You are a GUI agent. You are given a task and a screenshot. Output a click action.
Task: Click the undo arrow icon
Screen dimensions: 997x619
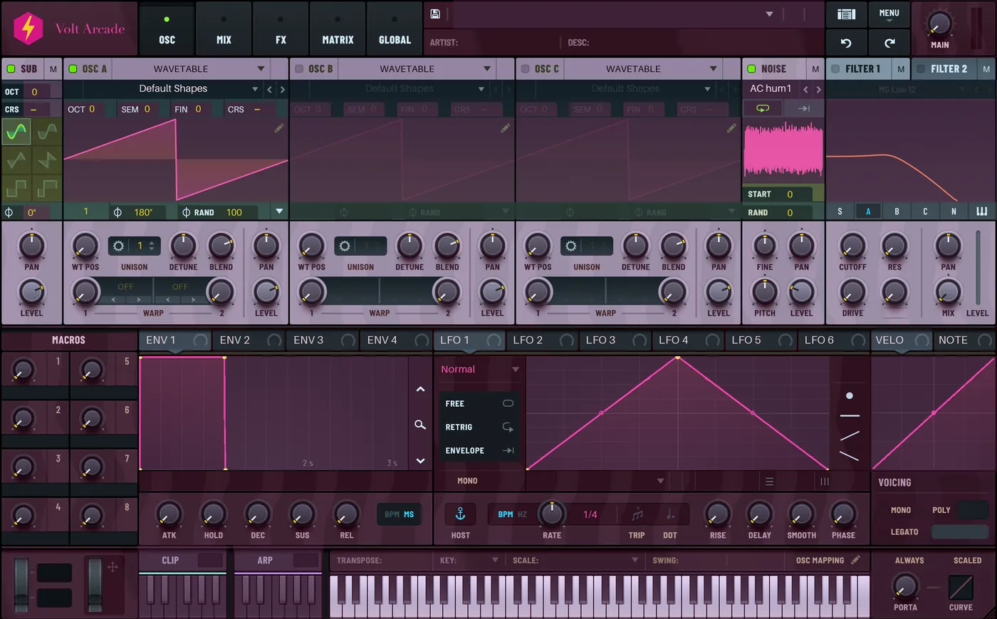pos(846,43)
